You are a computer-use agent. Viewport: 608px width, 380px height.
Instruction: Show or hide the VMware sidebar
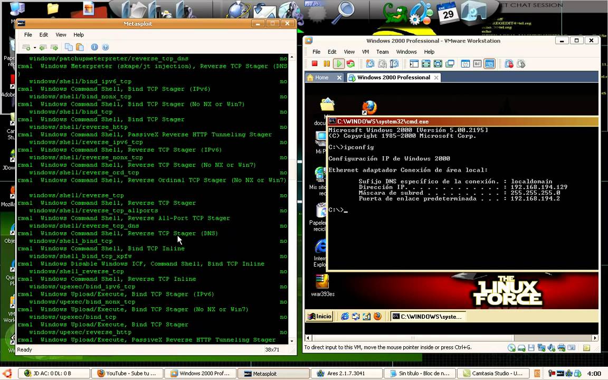[414, 63]
